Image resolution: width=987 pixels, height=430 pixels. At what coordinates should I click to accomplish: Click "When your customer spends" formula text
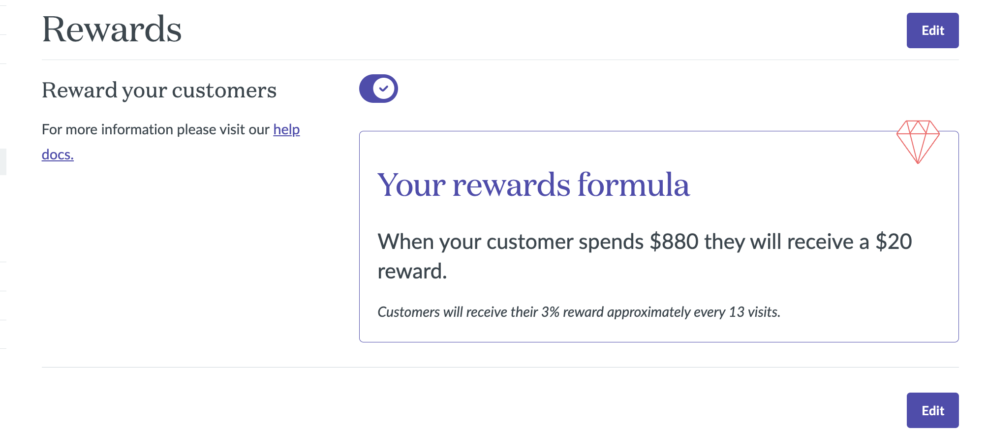click(x=510, y=242)
